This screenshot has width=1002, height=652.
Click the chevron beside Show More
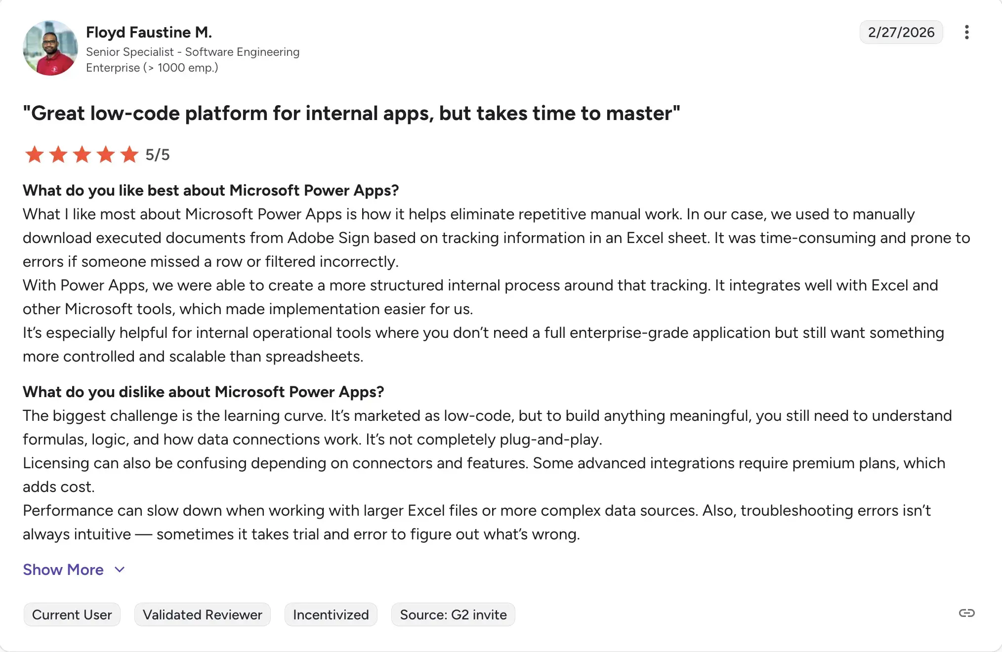tap(119, 570)
